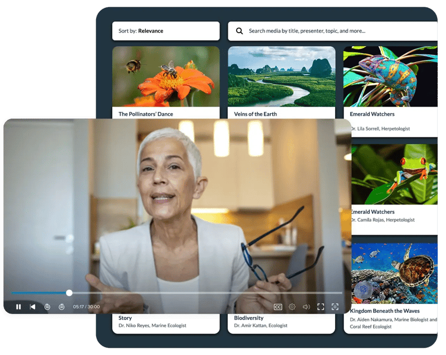This screenshot has width=446, height=355.
Task: Open the Veins of the Earth river thumbnail
Action: (x=281, y=76)
